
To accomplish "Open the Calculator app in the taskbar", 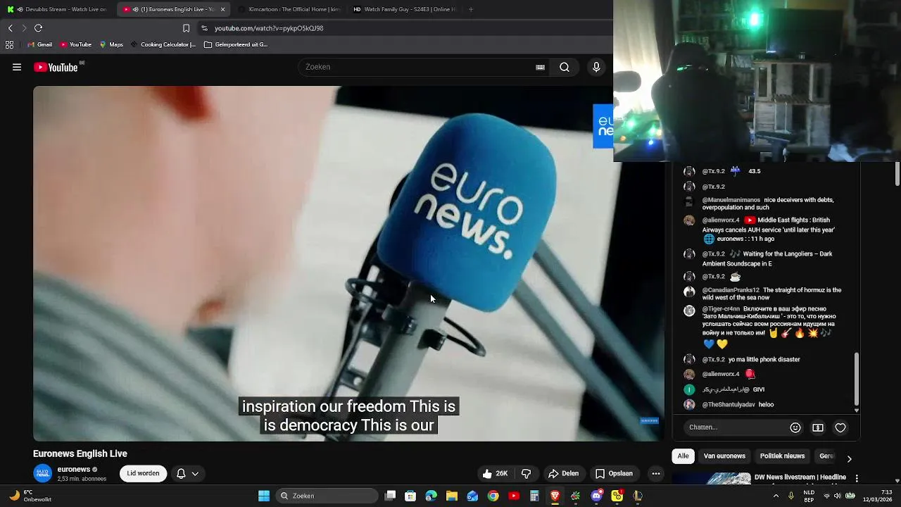I will click(534, 496).
